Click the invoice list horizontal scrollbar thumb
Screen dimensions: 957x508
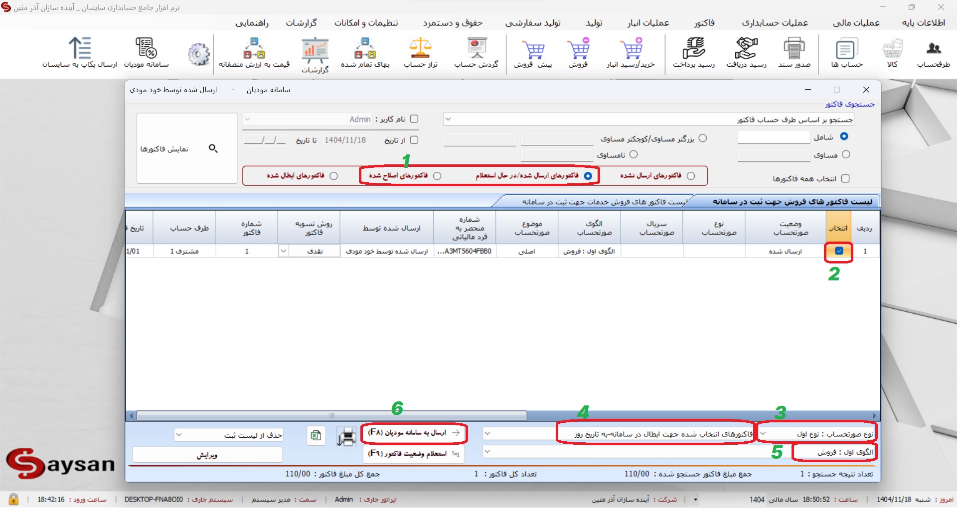coord(331,416)
